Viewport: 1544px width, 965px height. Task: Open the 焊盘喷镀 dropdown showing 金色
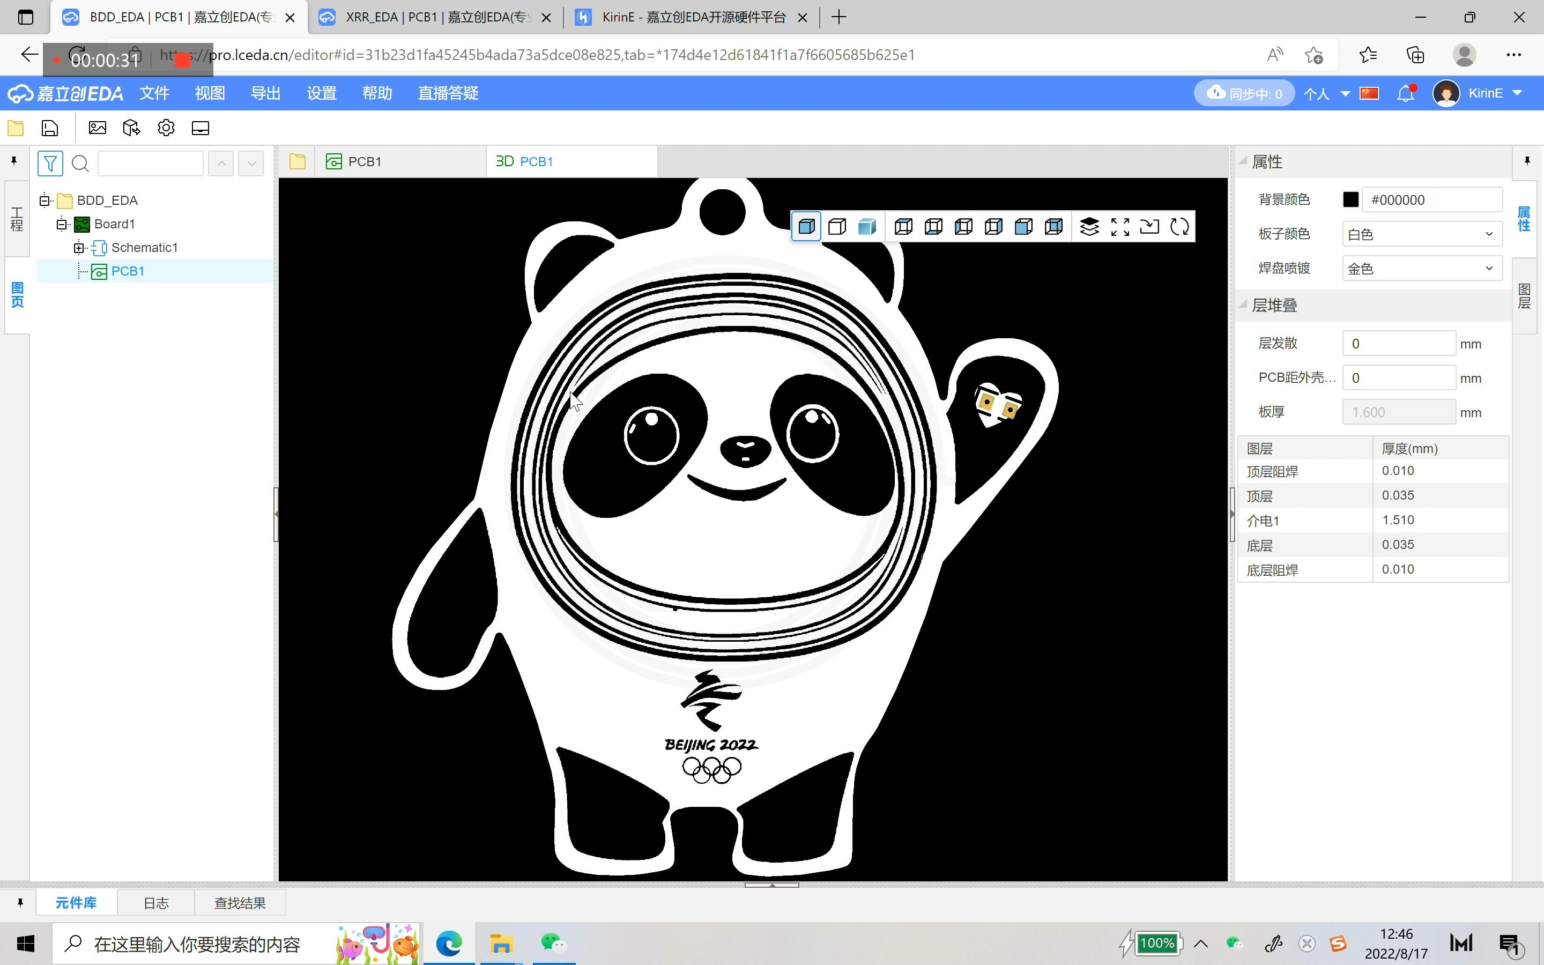pos(1422,269)
